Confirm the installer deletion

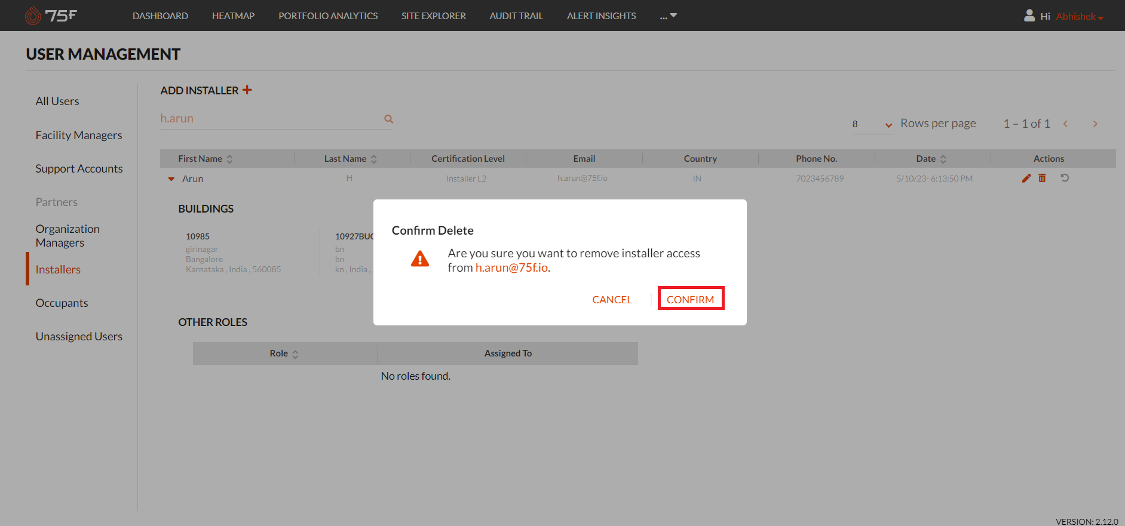[691, 299]
